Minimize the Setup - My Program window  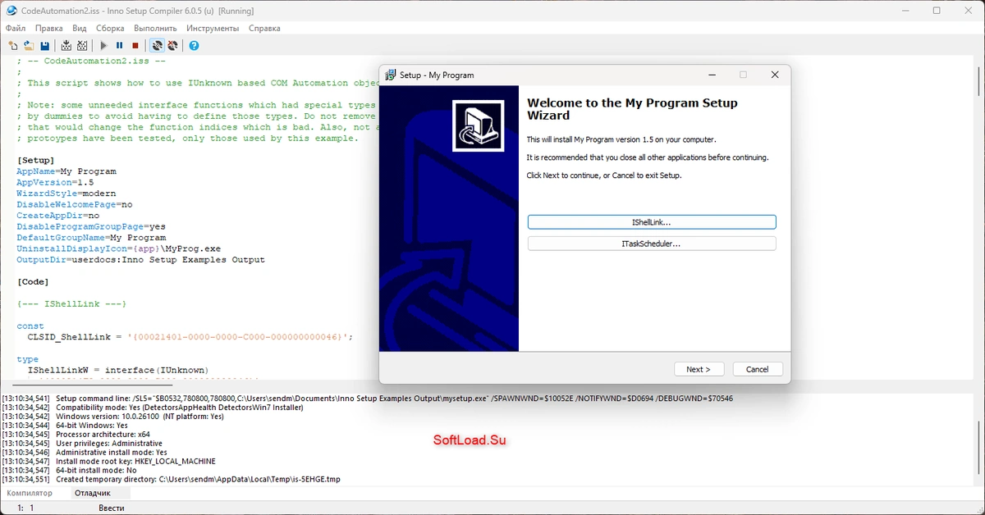point(712,75)
